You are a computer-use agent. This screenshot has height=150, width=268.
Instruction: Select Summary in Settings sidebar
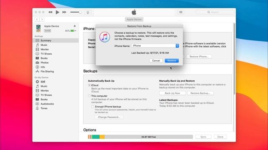(x=56, y=40)
